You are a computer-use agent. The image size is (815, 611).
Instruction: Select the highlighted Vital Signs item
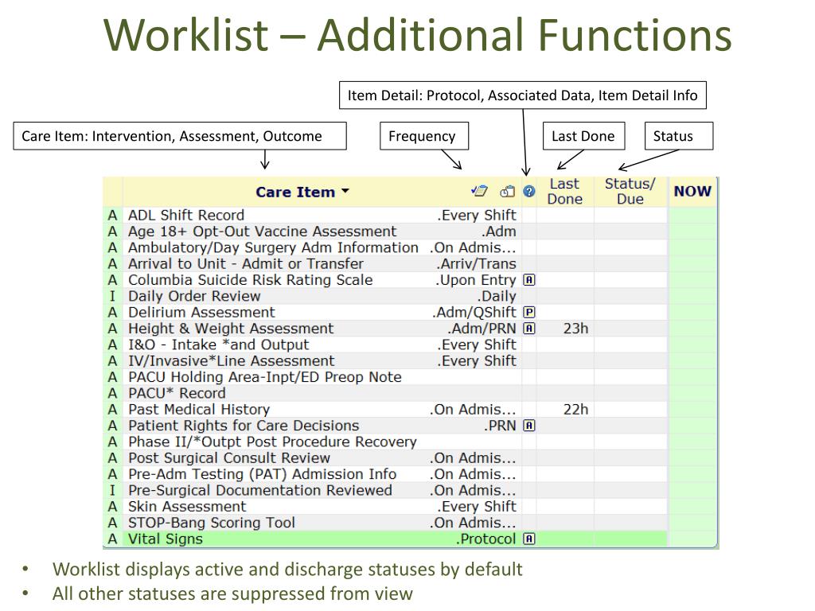[166, 539]
